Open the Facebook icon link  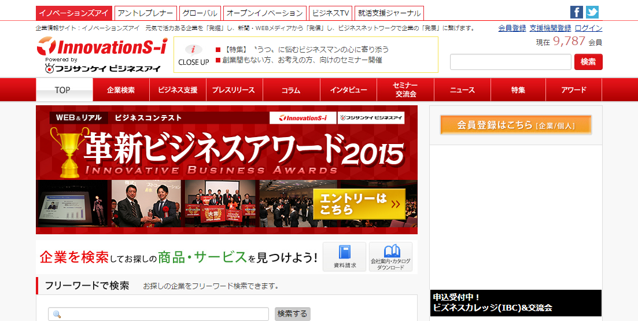pos(576,12)
